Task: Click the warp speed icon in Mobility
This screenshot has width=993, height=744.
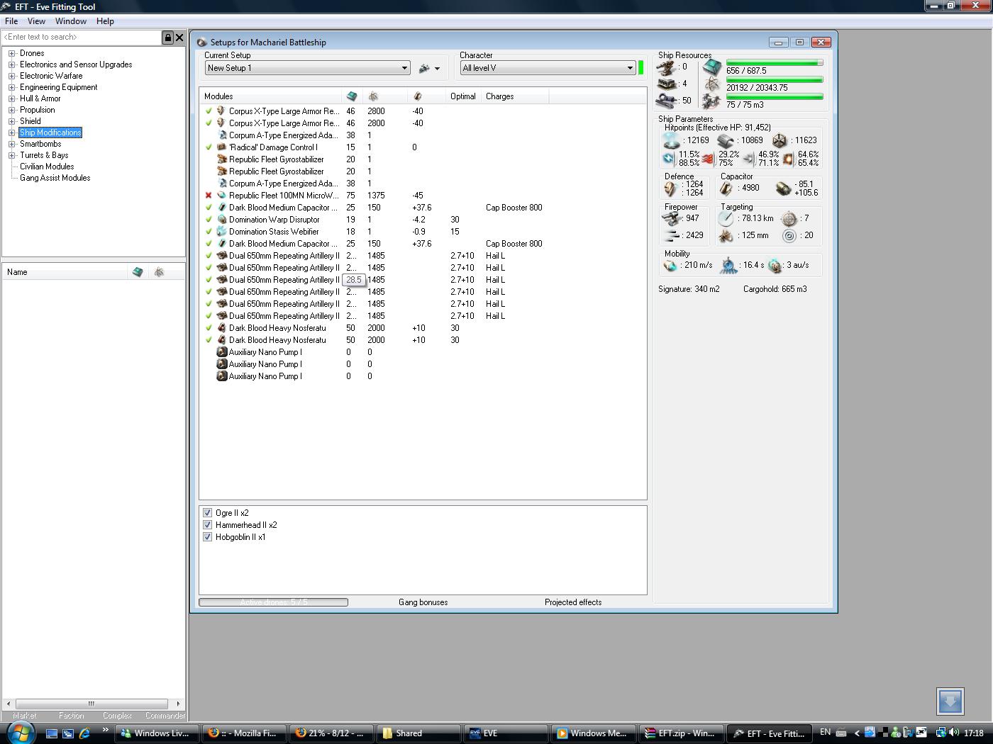Action: 775,266
